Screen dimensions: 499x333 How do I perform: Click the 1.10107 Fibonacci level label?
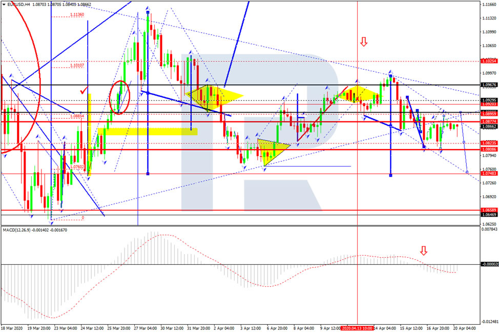77,66
